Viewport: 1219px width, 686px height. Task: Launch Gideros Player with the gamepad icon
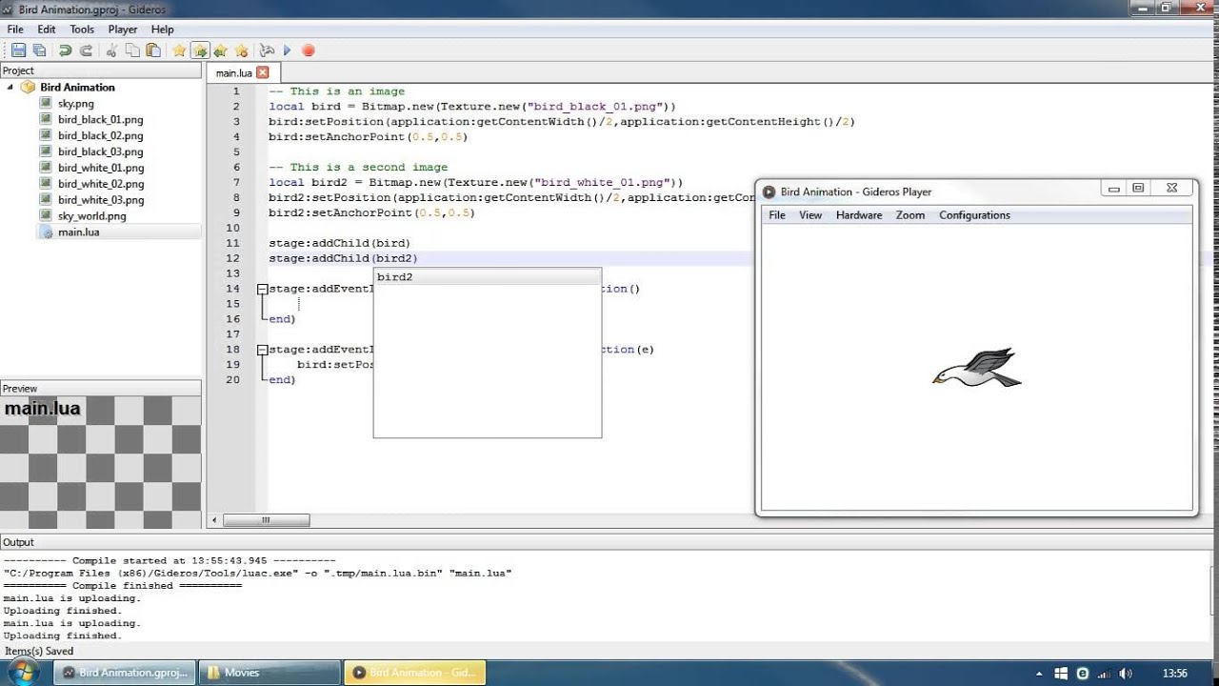pos(267,50)
